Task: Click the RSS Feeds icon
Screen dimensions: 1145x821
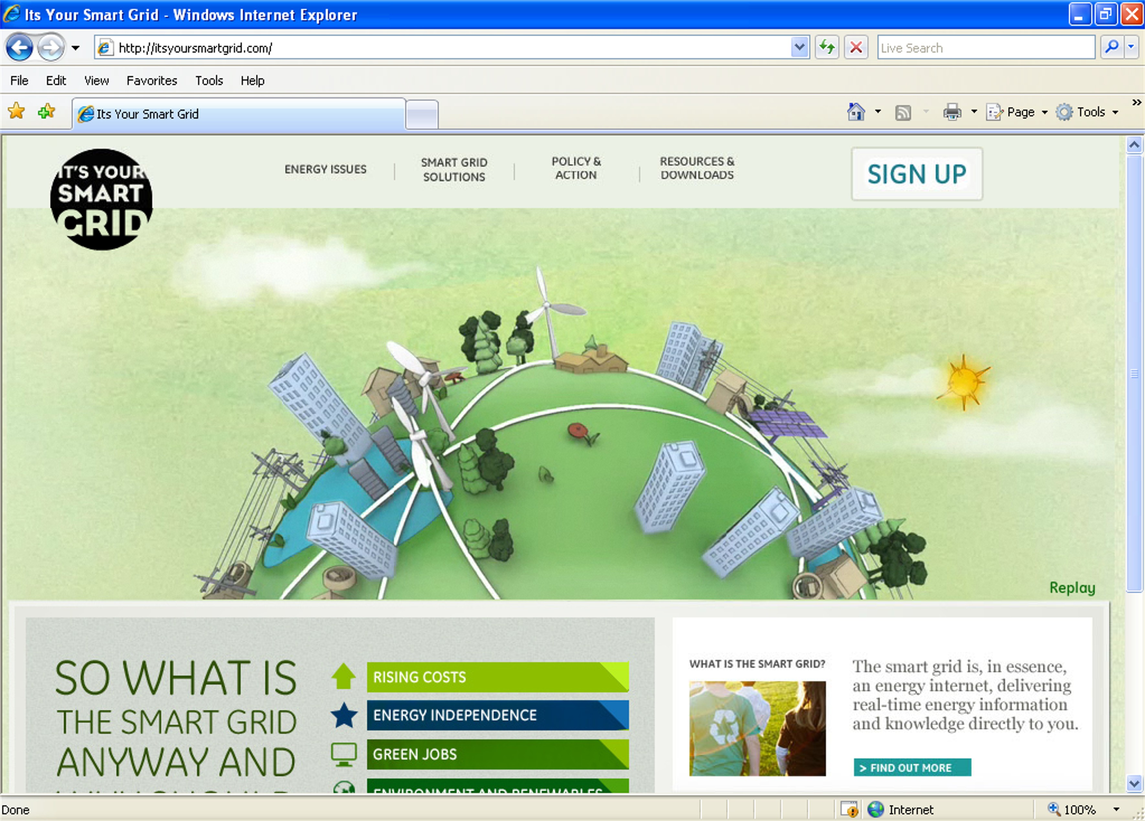Action: 903,112
